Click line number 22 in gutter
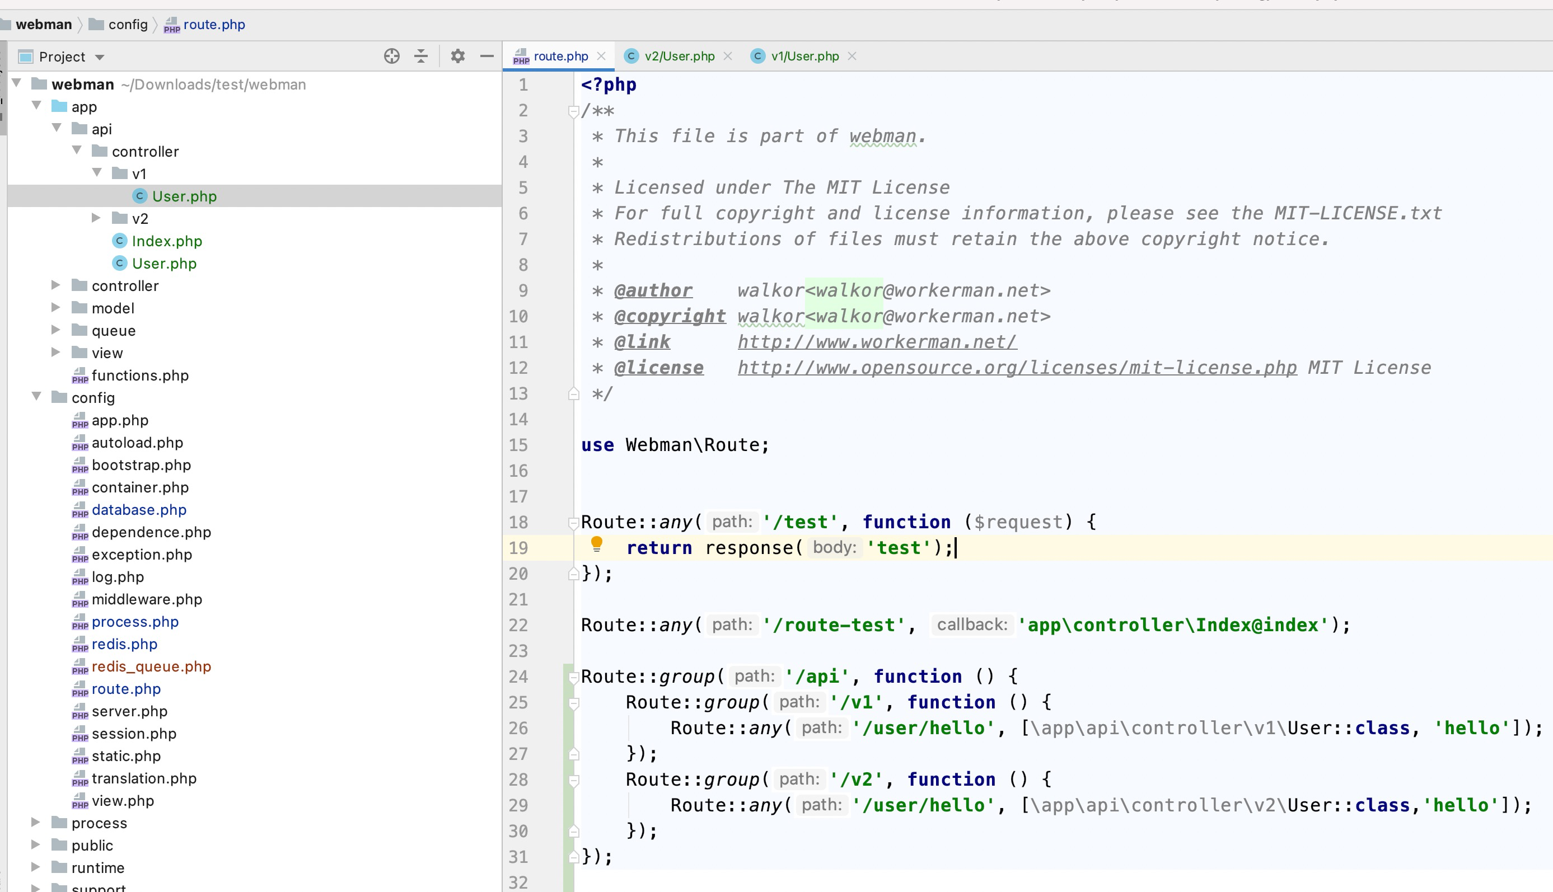 pos(518,625)
